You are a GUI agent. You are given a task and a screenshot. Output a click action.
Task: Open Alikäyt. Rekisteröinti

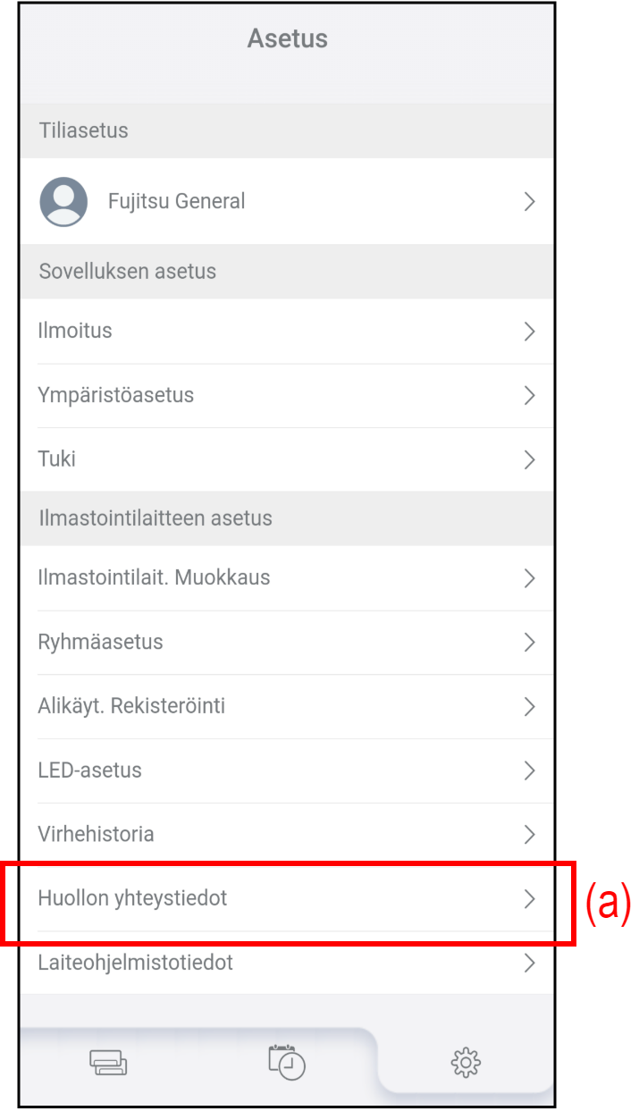tap(131, 706)
